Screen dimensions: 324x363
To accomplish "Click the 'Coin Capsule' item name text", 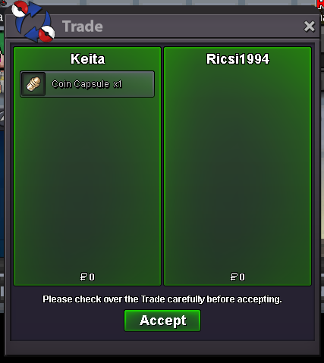I will (80, 84).
